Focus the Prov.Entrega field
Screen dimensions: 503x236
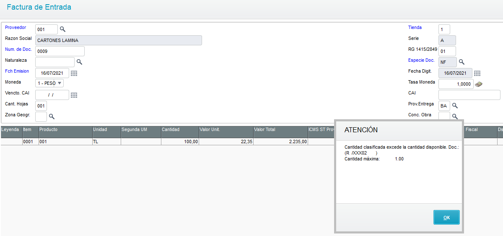[x=444, y=106]
